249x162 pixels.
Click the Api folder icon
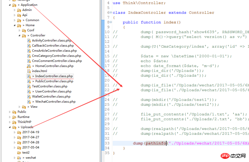[19, 15]
